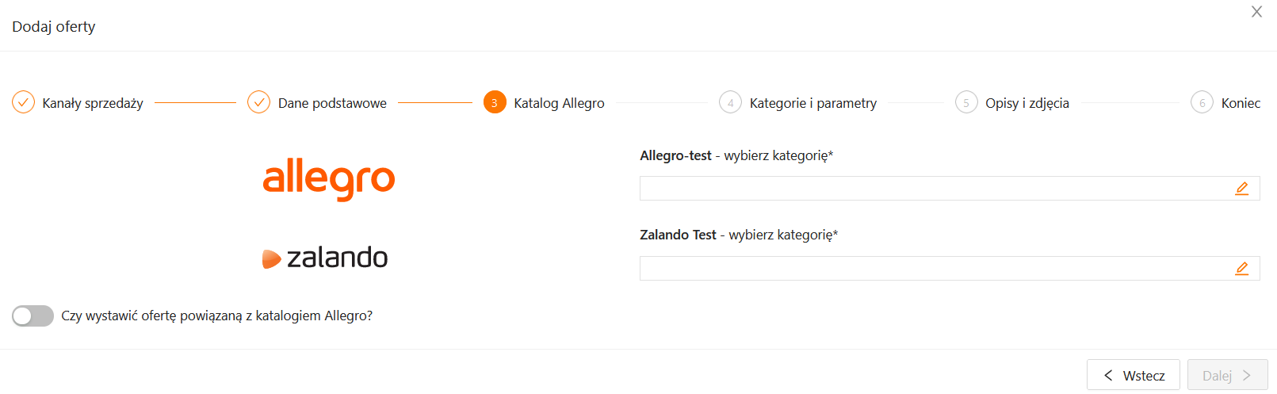Viewport: 1277px width, 394px height.
Task: Click the orange step 3 circle icon
Action: coord(495,102)
